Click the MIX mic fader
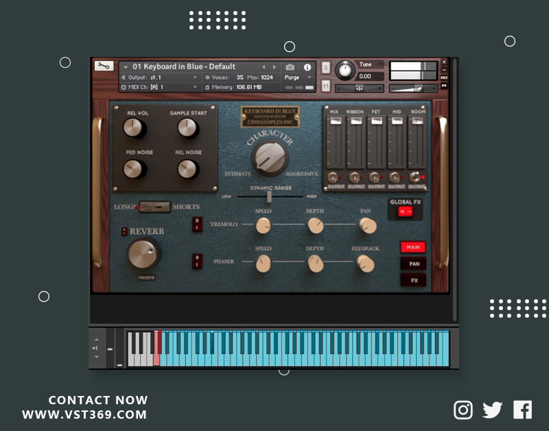The width and height of the screenshot is (549, 431). pyautogui.click(x=336, y=121)
